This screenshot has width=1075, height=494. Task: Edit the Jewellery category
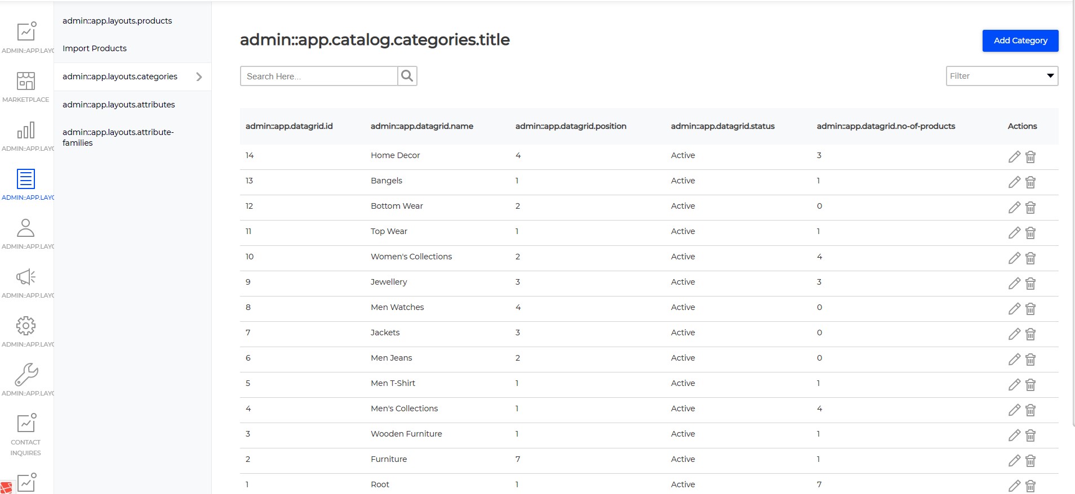[x=1014, y=284]
